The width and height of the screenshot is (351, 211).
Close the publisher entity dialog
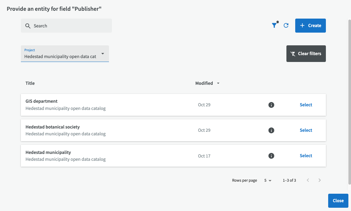[338, 201]
